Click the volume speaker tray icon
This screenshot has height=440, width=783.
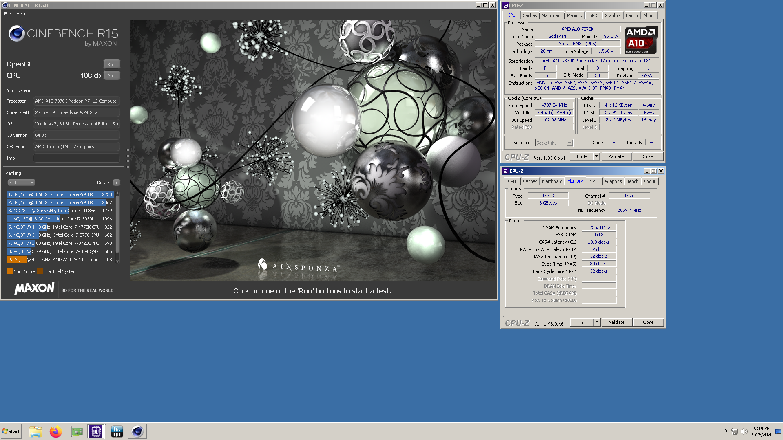click(744, 431)
